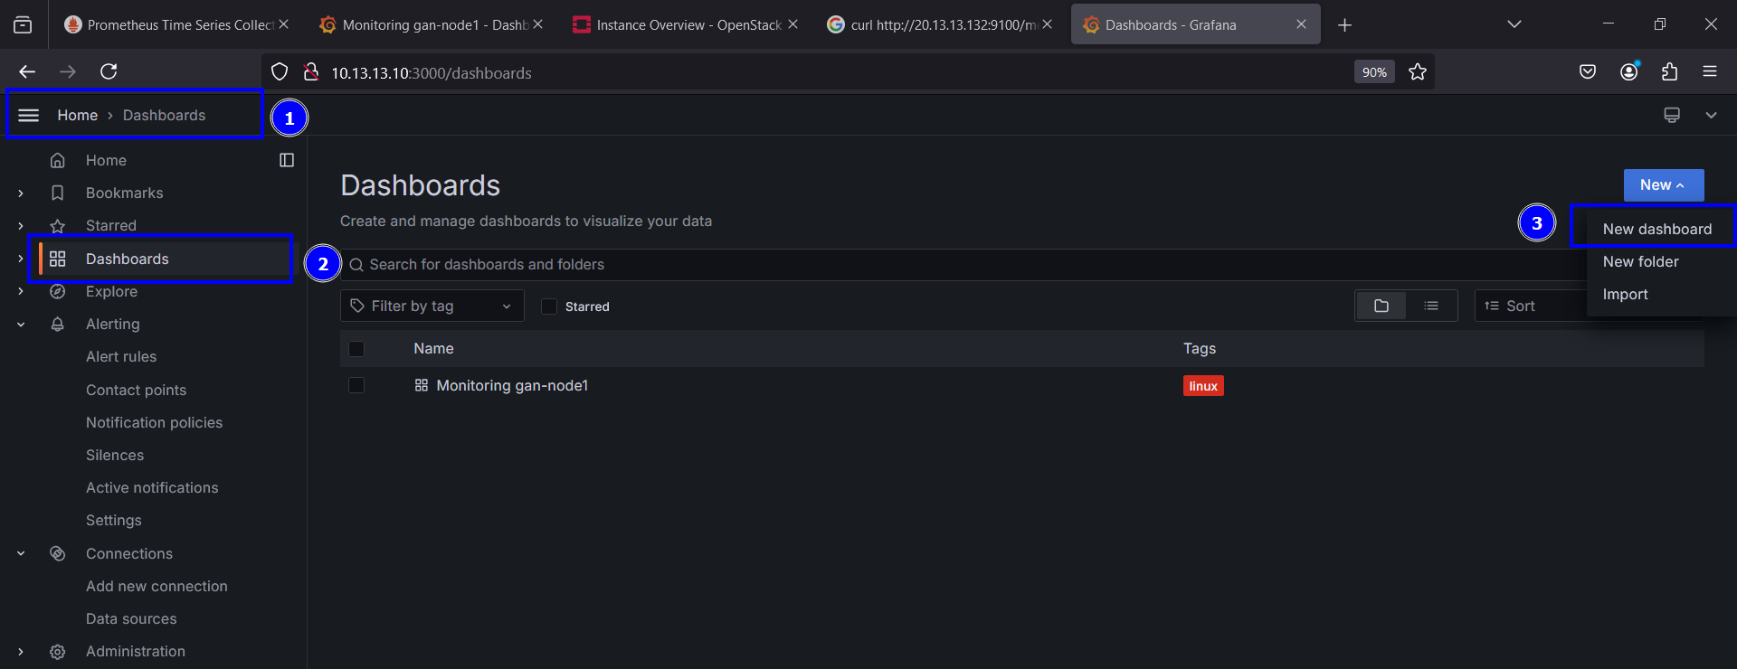1737x669 pixels.
Task: Open Add new connection in sidebar
Action: pyautogui.click(x=157, y=586)
